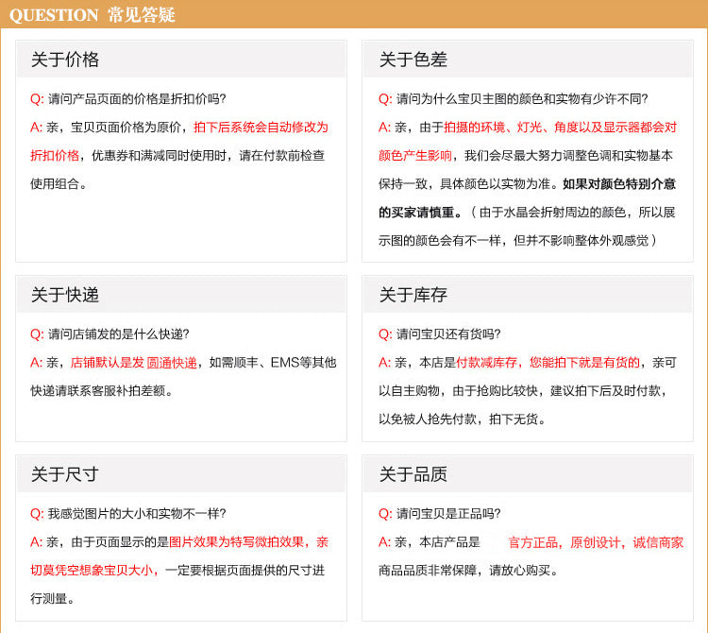Click red text '付款减库存，您能拍下就是有货的'
This screenshot has height=633, width=708.
coord(548,363)
